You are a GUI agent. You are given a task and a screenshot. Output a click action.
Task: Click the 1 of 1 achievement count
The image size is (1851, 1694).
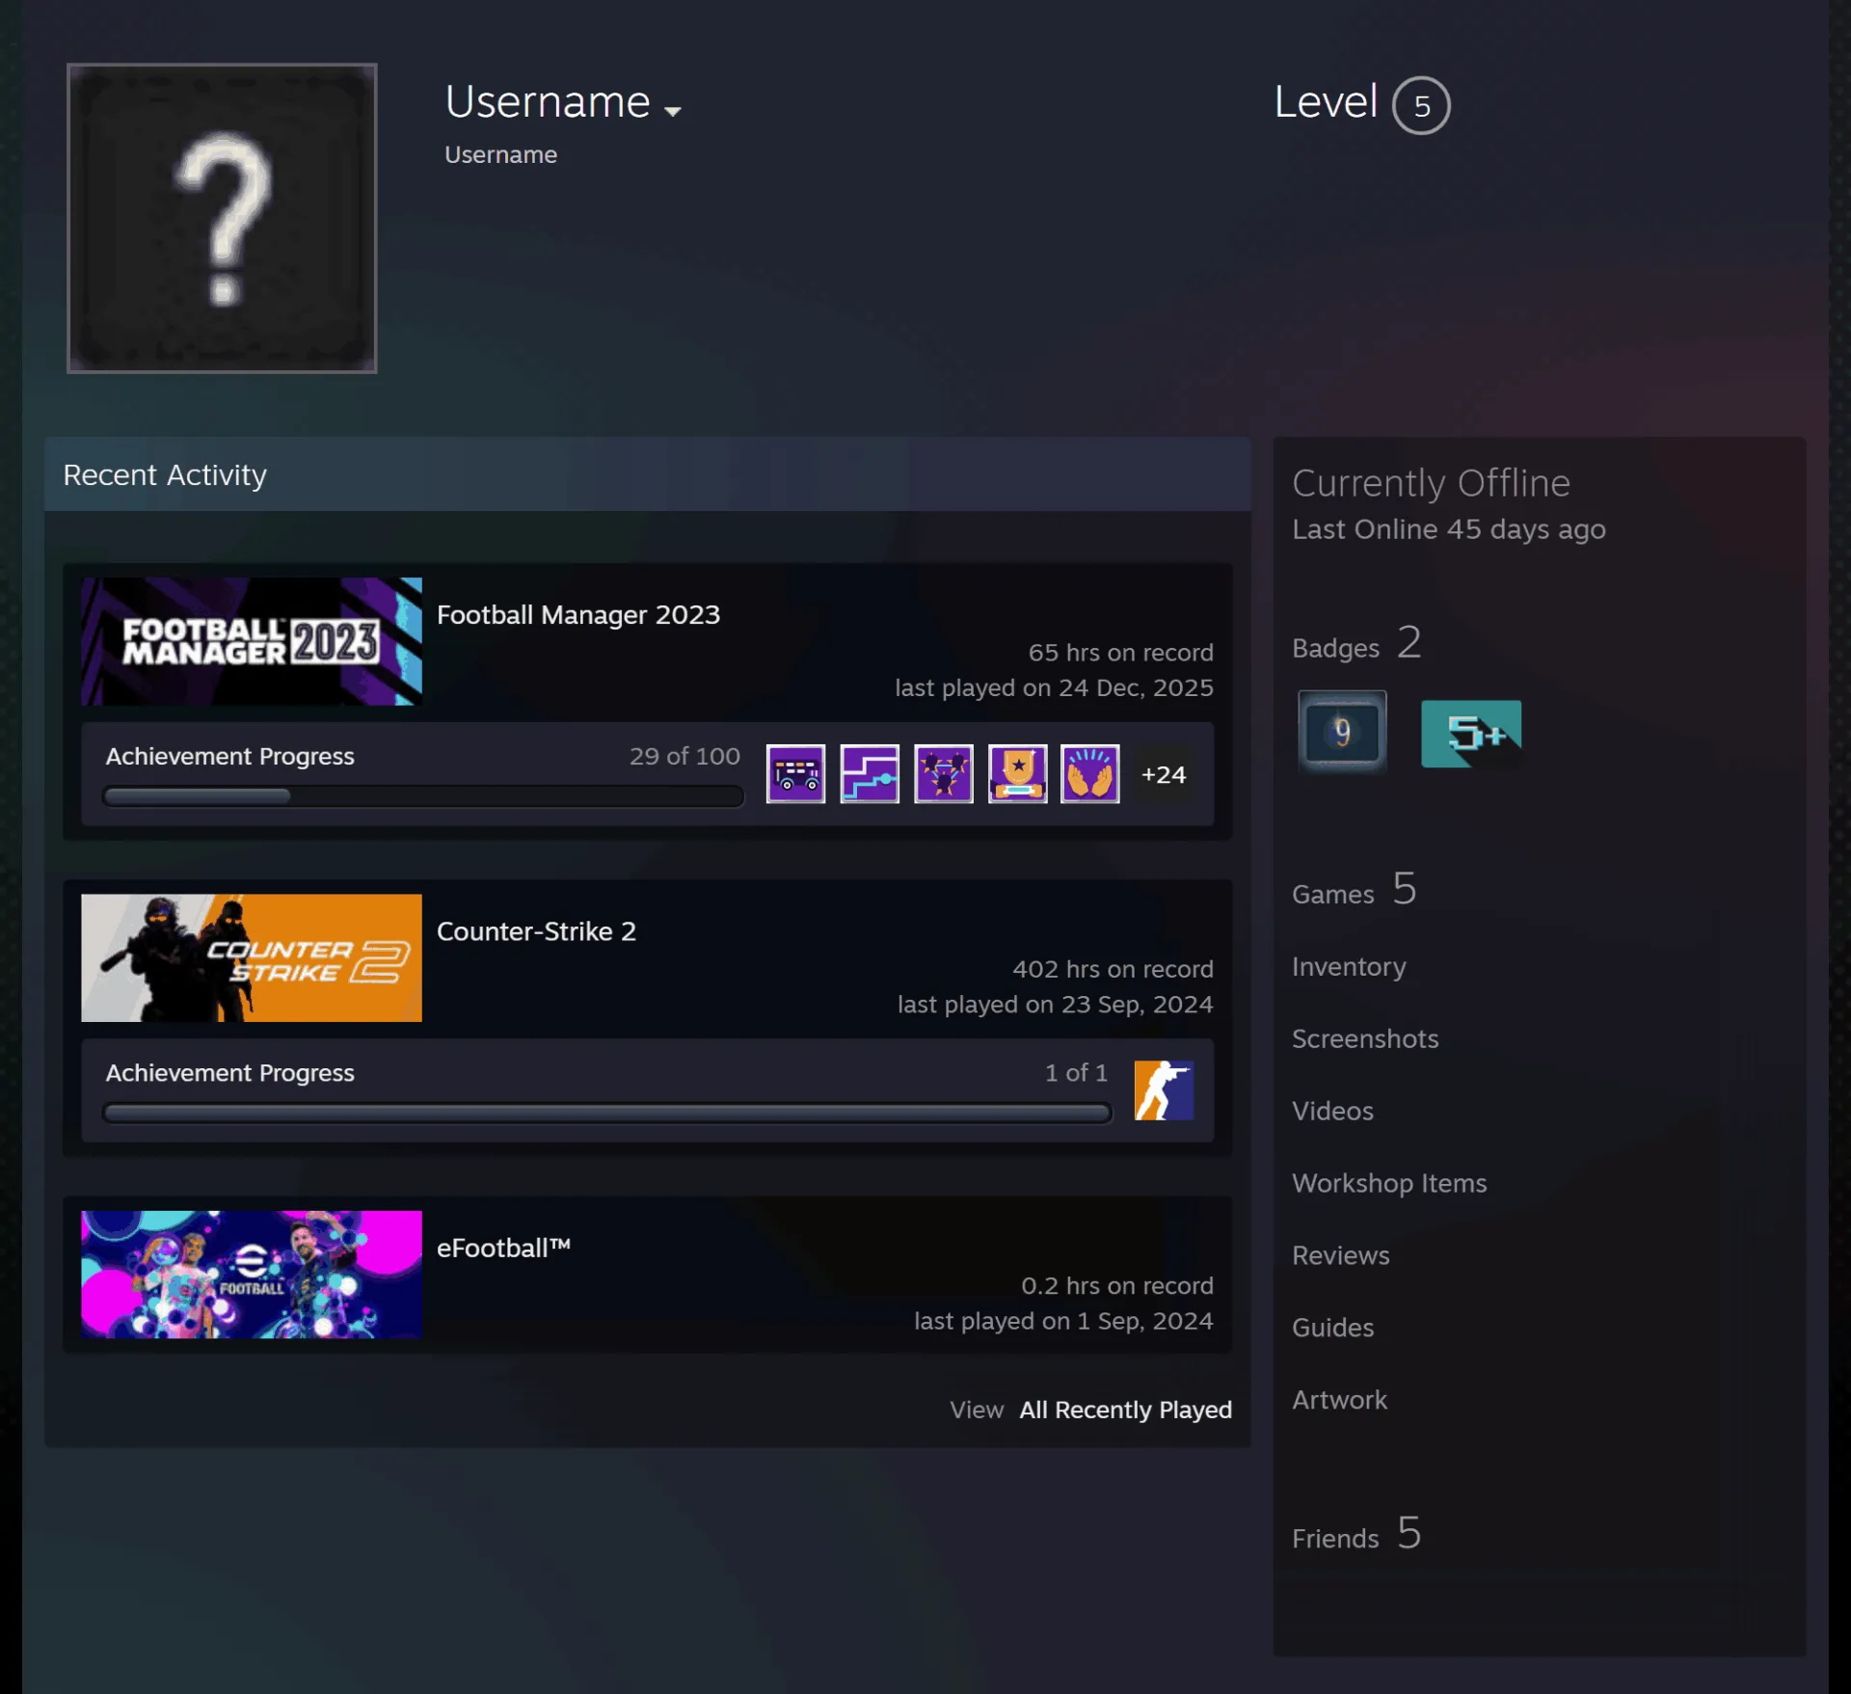(x=1076, y=1072)
